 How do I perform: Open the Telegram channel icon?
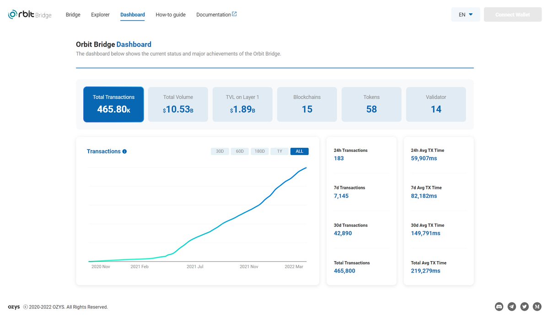coord(512,306)
